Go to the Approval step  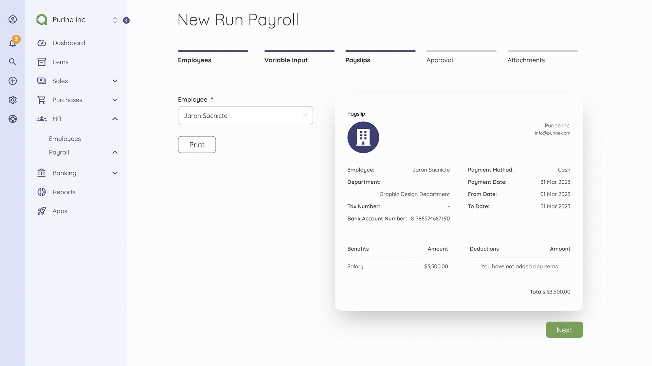point(439,60)
